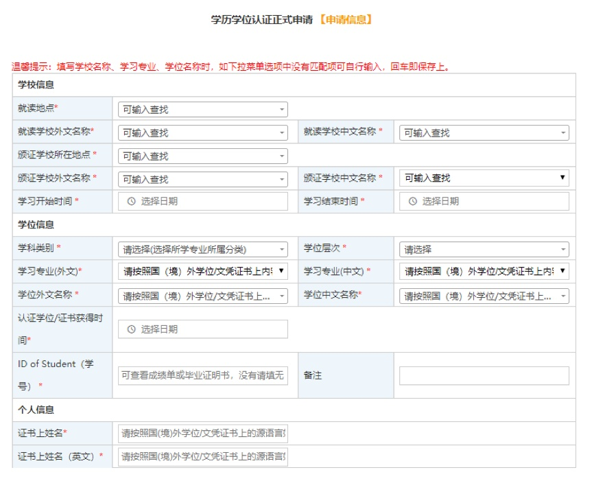
Task: Open the 学位层次 dropdown
Action: (x=484, y=249)
